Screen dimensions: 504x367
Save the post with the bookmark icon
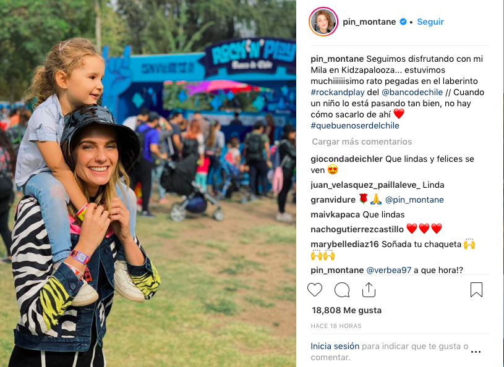pos(476,290)
